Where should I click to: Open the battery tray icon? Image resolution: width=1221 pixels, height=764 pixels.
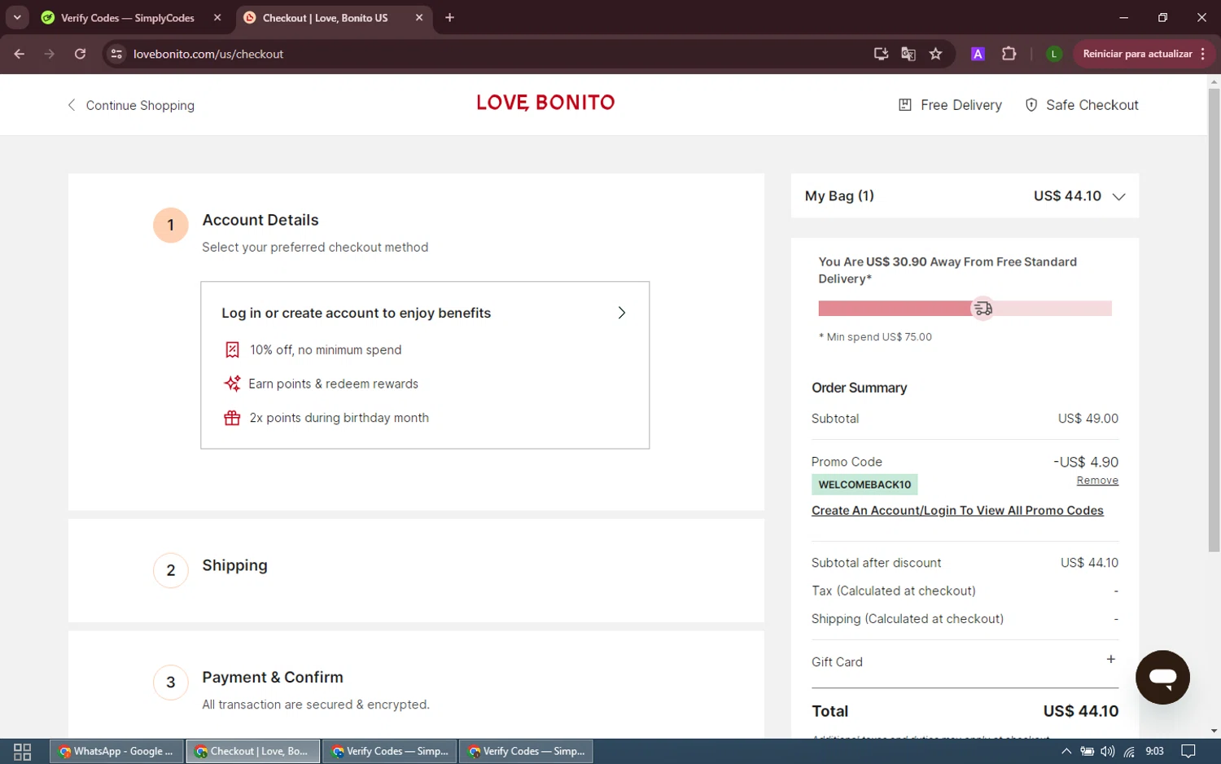(x=1087, y=751)
